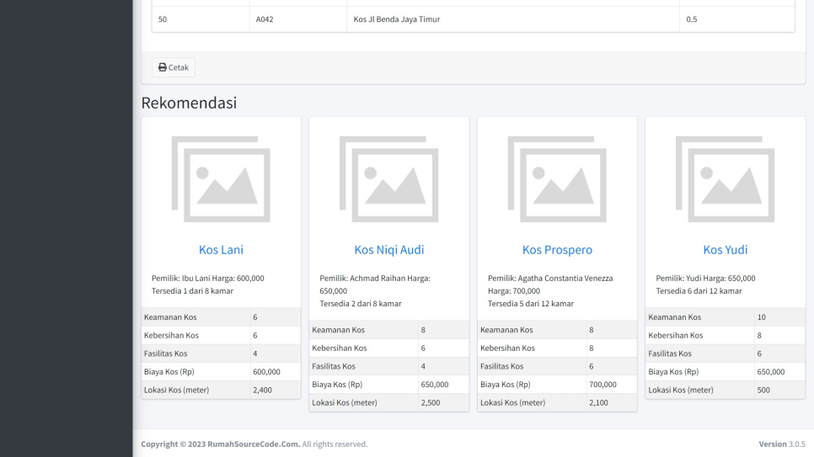Click the RumahSourceCode.Com footer link

pyautogui.click(x=254, y=444)
